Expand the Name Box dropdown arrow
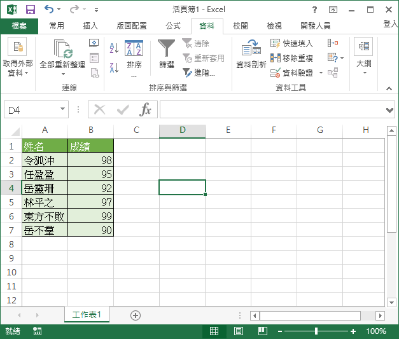The width and height of the screenshot is (399, 339). [62, 109]
